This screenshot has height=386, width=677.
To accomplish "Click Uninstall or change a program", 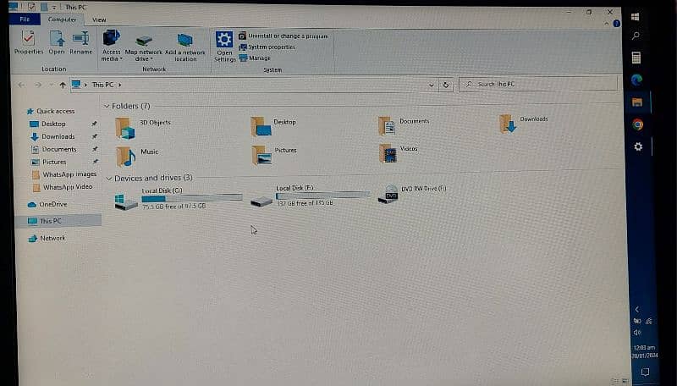I will [x=283, y=36].
